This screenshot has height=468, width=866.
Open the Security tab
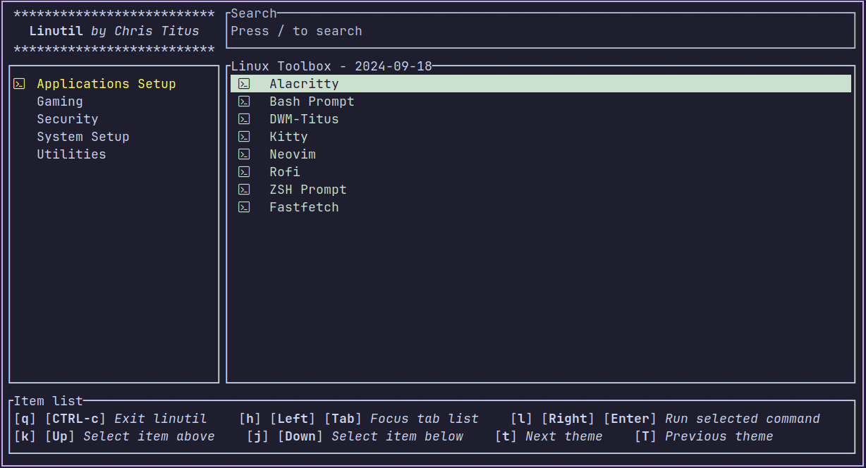pos(68,119)
